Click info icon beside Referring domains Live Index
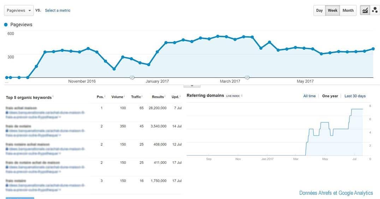 242,96
